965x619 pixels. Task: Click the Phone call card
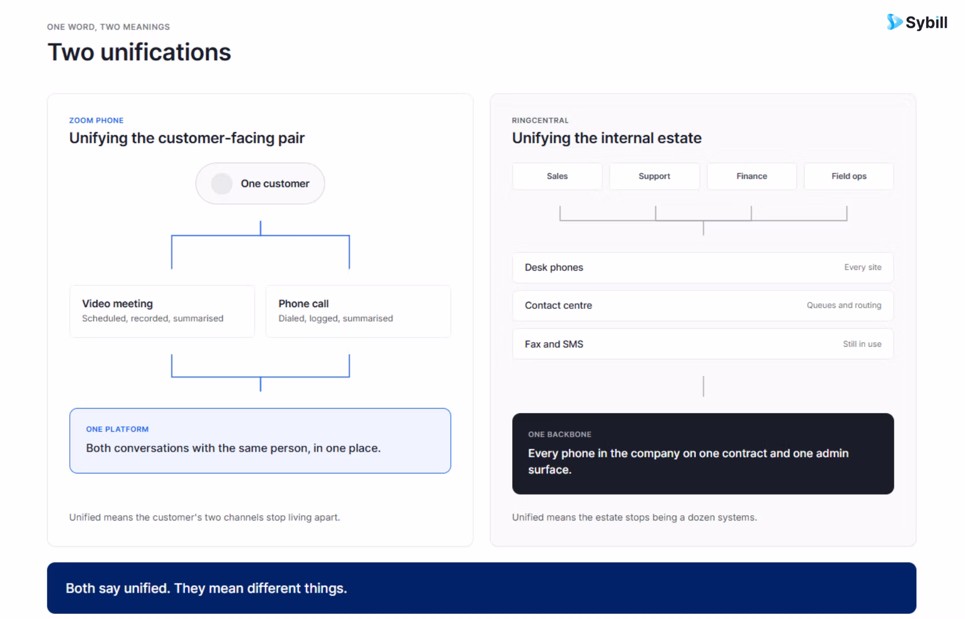[x=358, y=311]
